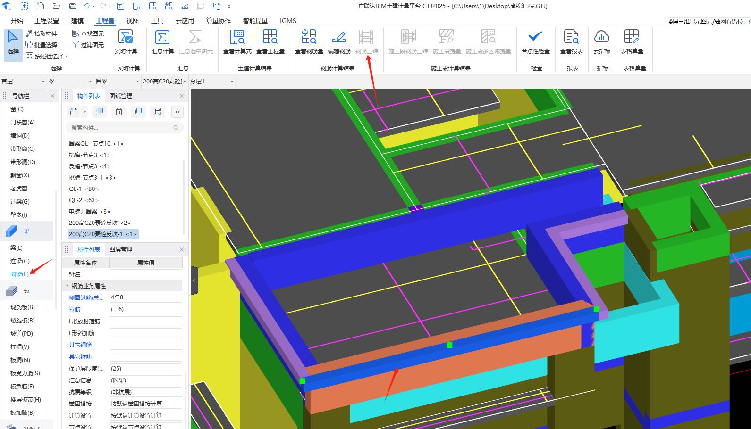Screen dimensions: 751x429
Task: Collapse the 钢筋业务属性 group
Action: click(x=67, y=286)
